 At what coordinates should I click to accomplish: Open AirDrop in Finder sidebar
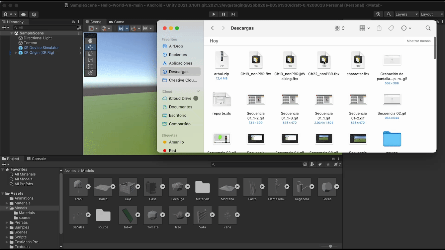[180, 46]
